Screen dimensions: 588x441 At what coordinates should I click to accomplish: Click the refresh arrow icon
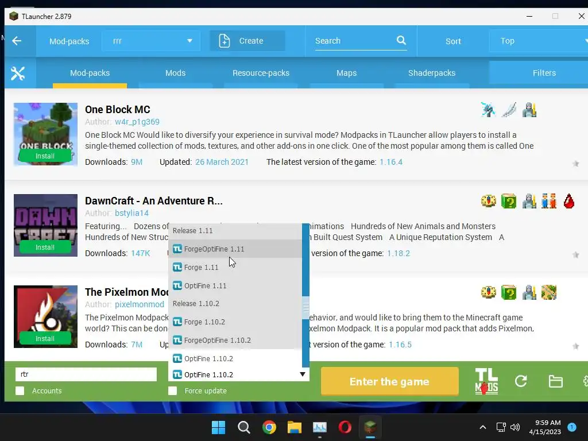tap(521, 381)
